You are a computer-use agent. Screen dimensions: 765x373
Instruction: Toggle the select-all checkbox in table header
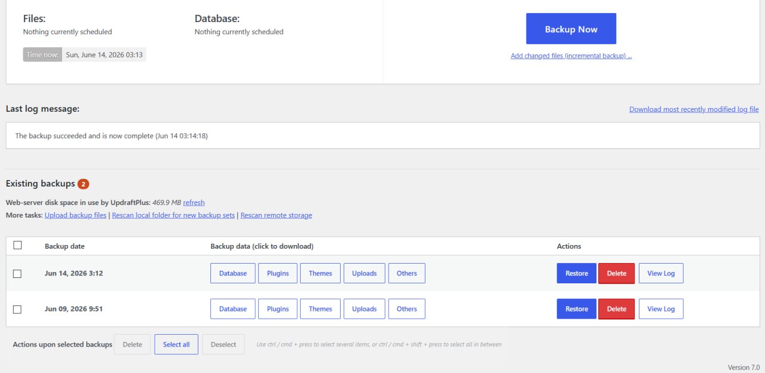tap(17, 245)
